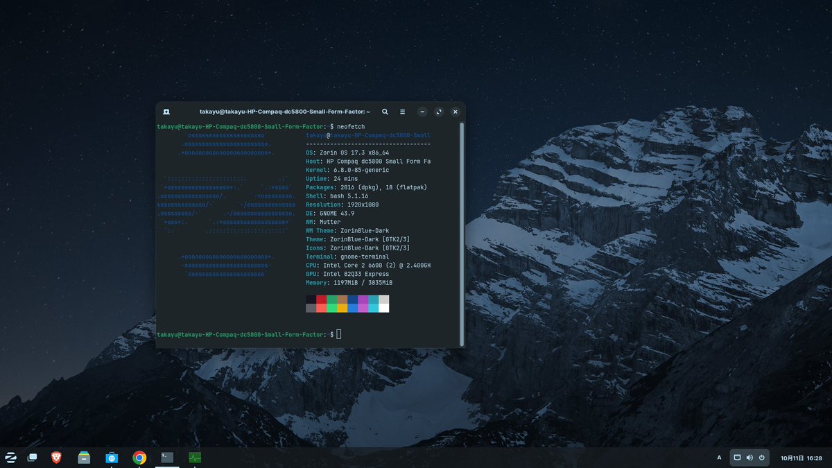Viewport: 832px width, 468px height.
Task: Launch Brave browser from the taskbar
Action: pyautogui.click(x=56, y=457)
